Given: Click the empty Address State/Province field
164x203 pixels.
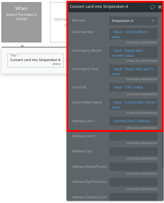Looking at the screenshot, I should 133,167.
